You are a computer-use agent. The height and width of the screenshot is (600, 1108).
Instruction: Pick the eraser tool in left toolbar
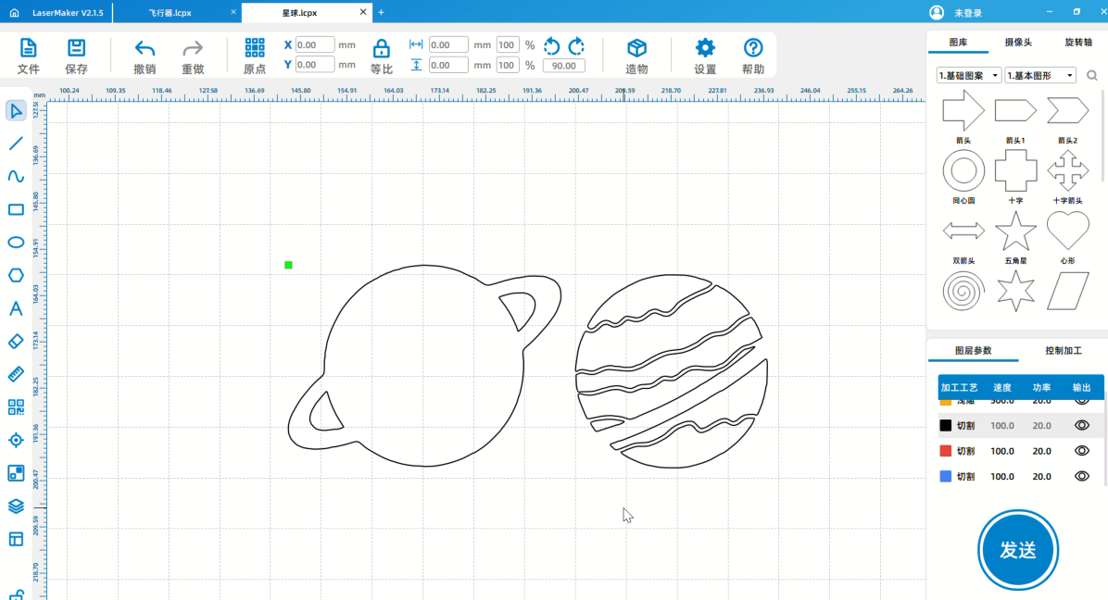coord(16,341)
